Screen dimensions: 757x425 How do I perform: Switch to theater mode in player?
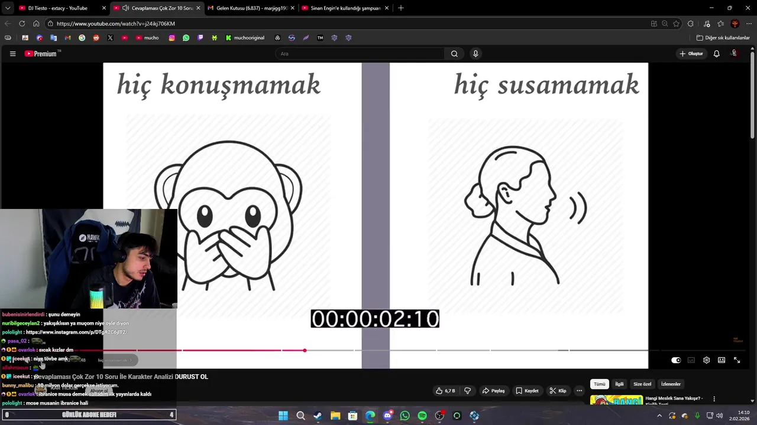(722, 360)
